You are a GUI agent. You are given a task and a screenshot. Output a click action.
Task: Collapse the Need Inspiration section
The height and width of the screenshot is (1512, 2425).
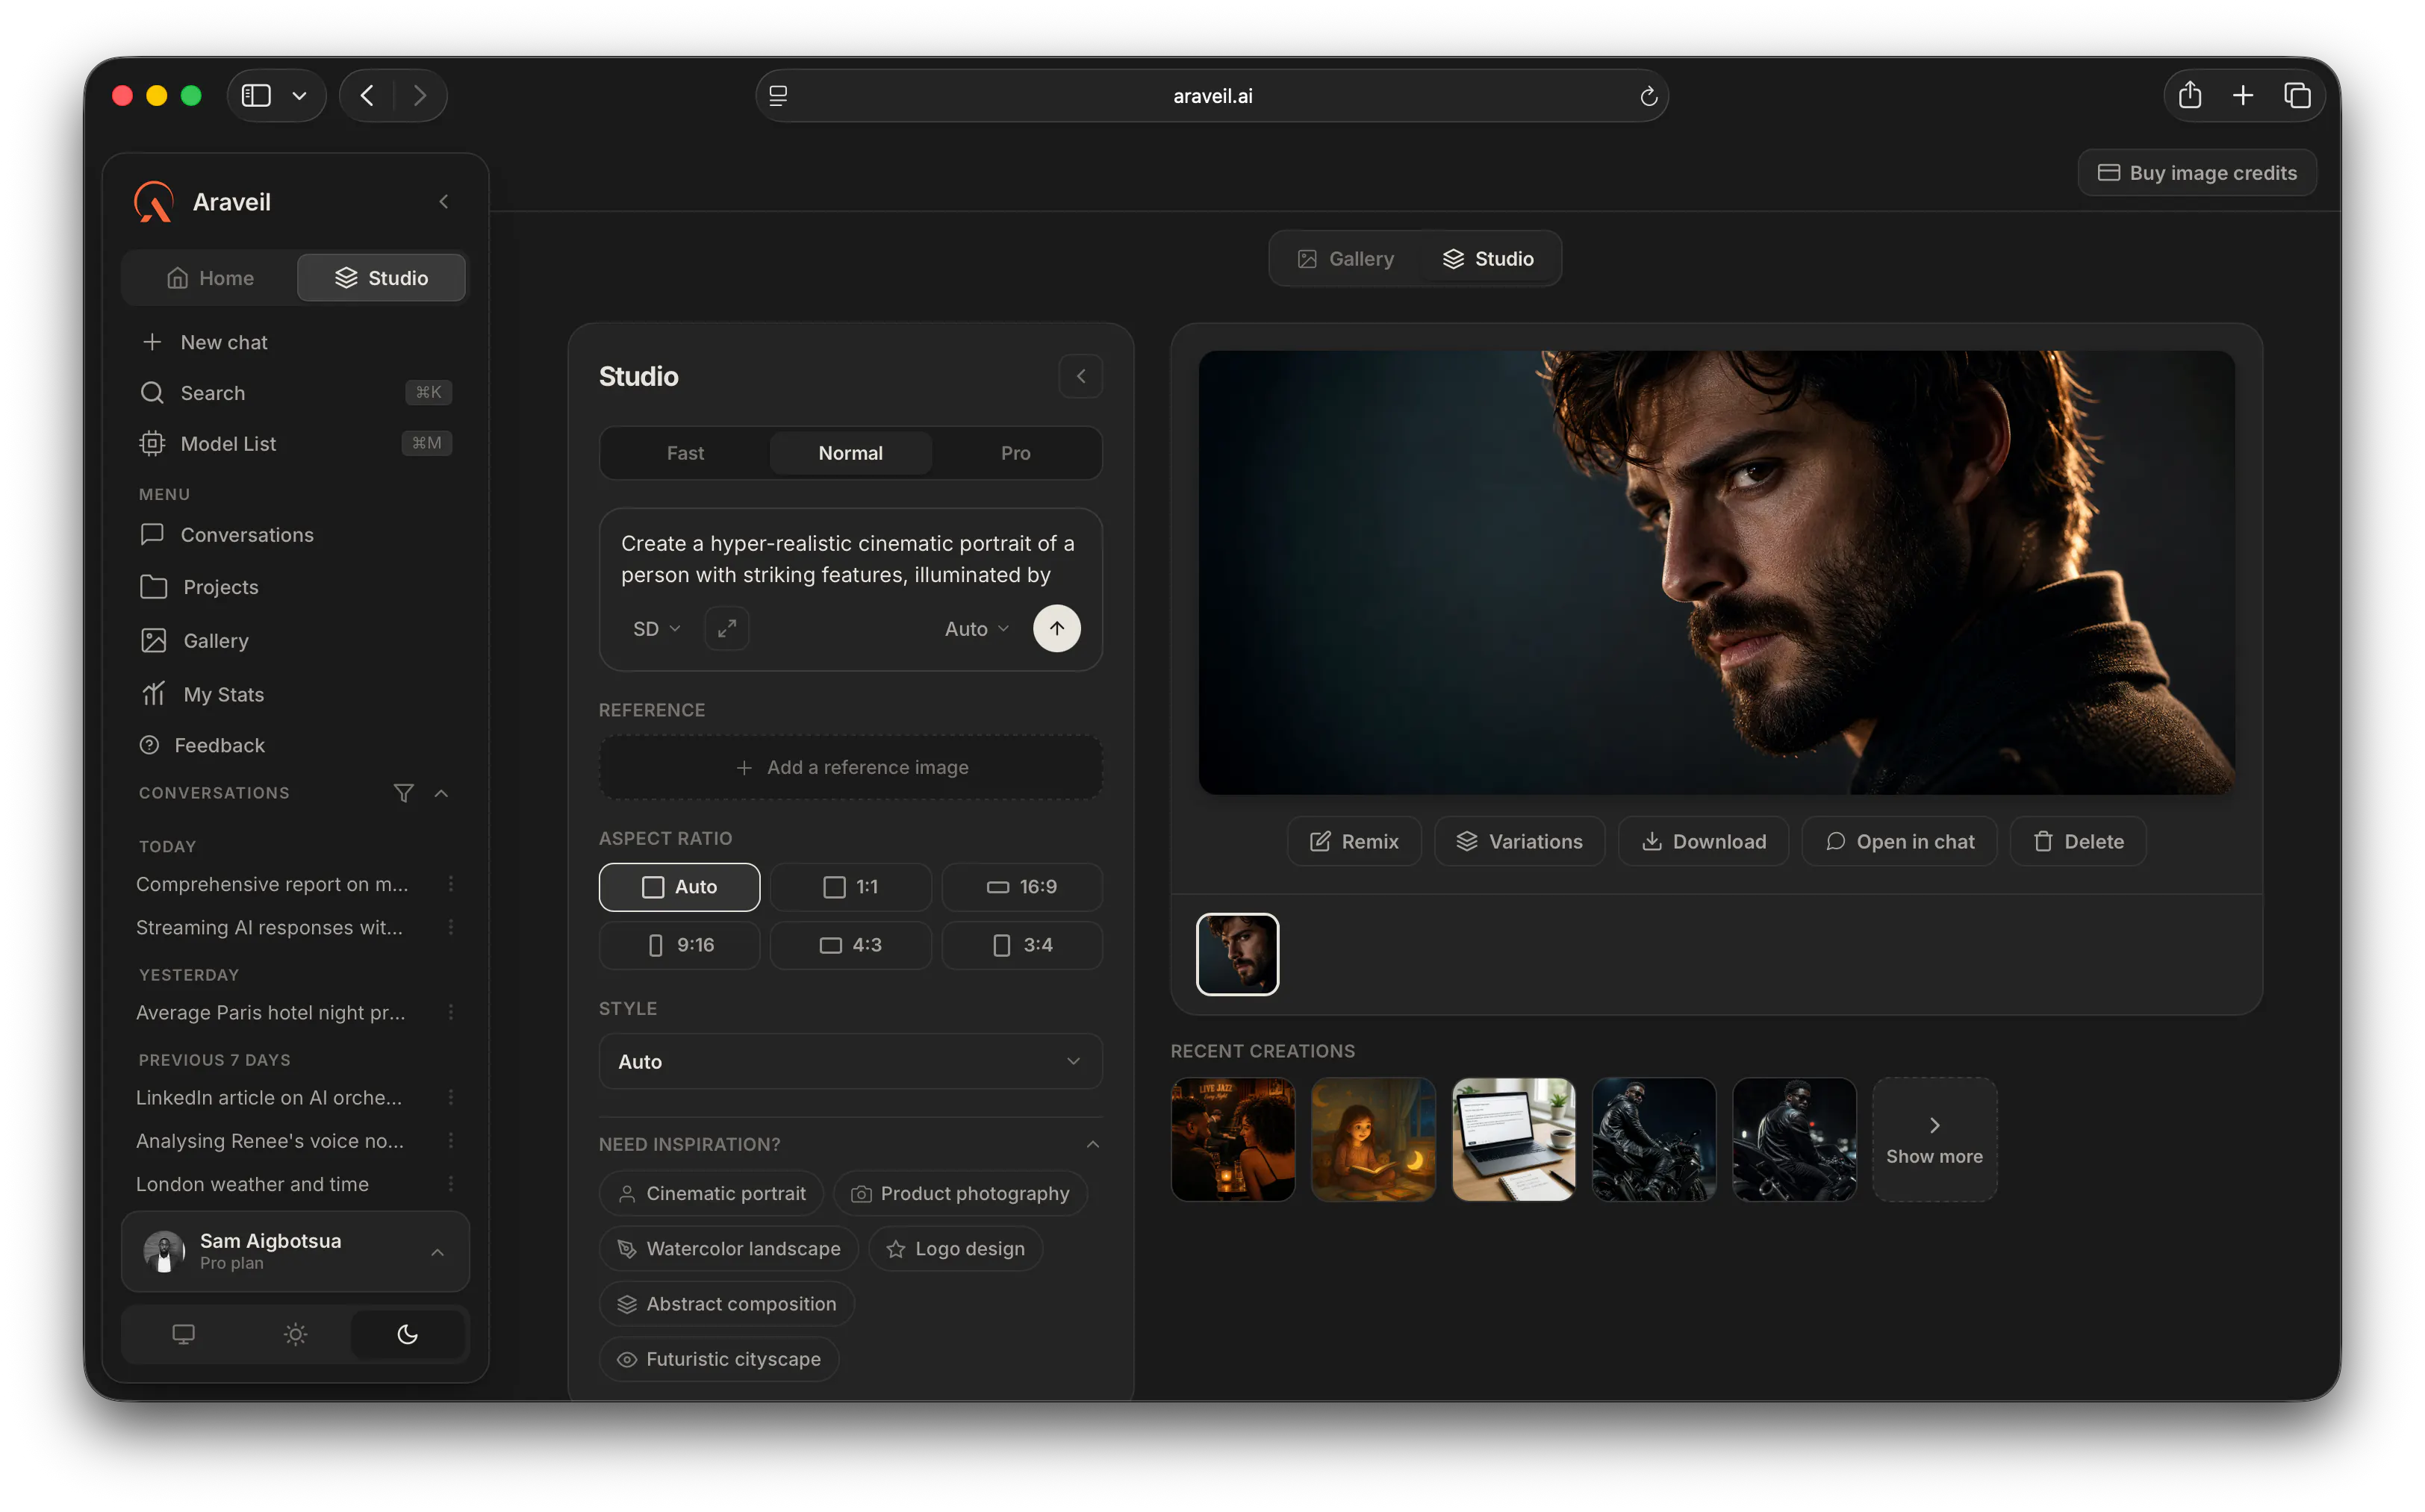[x=1092, y=1144]
